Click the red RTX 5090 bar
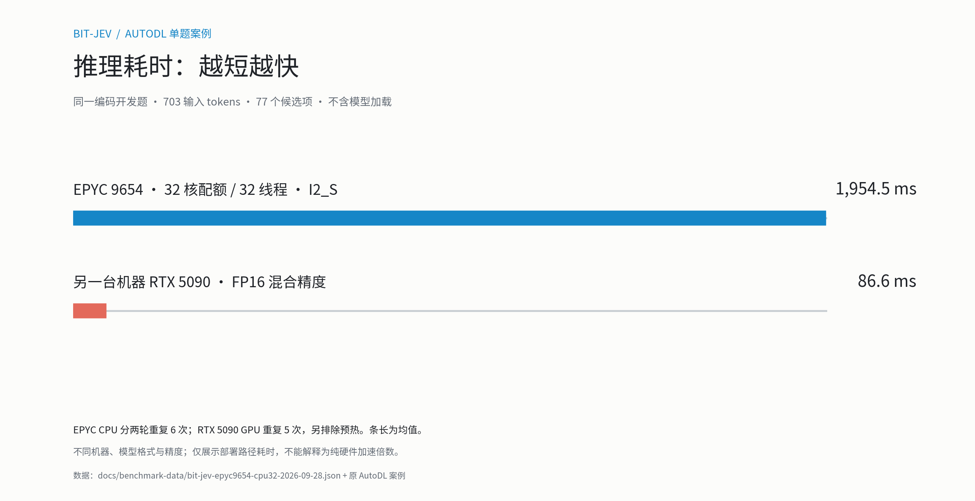This screenshot has height=501, width=975. [90, 311]
